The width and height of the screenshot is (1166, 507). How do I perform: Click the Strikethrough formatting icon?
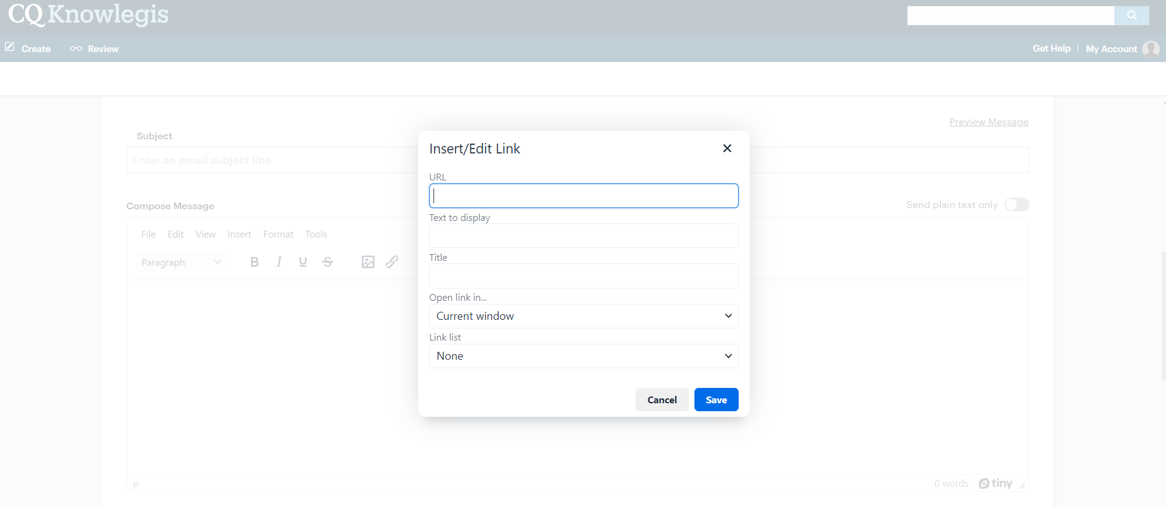[x=327, y=262]
